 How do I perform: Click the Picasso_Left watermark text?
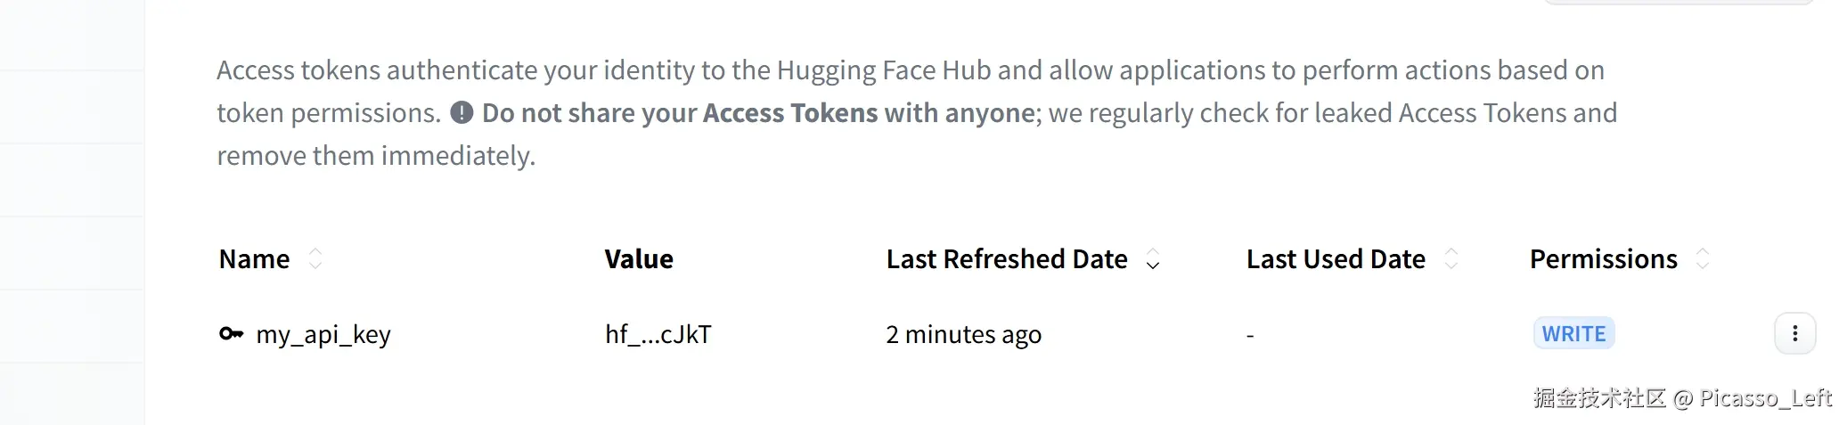pyautogui.click(x=1765, y=398)
